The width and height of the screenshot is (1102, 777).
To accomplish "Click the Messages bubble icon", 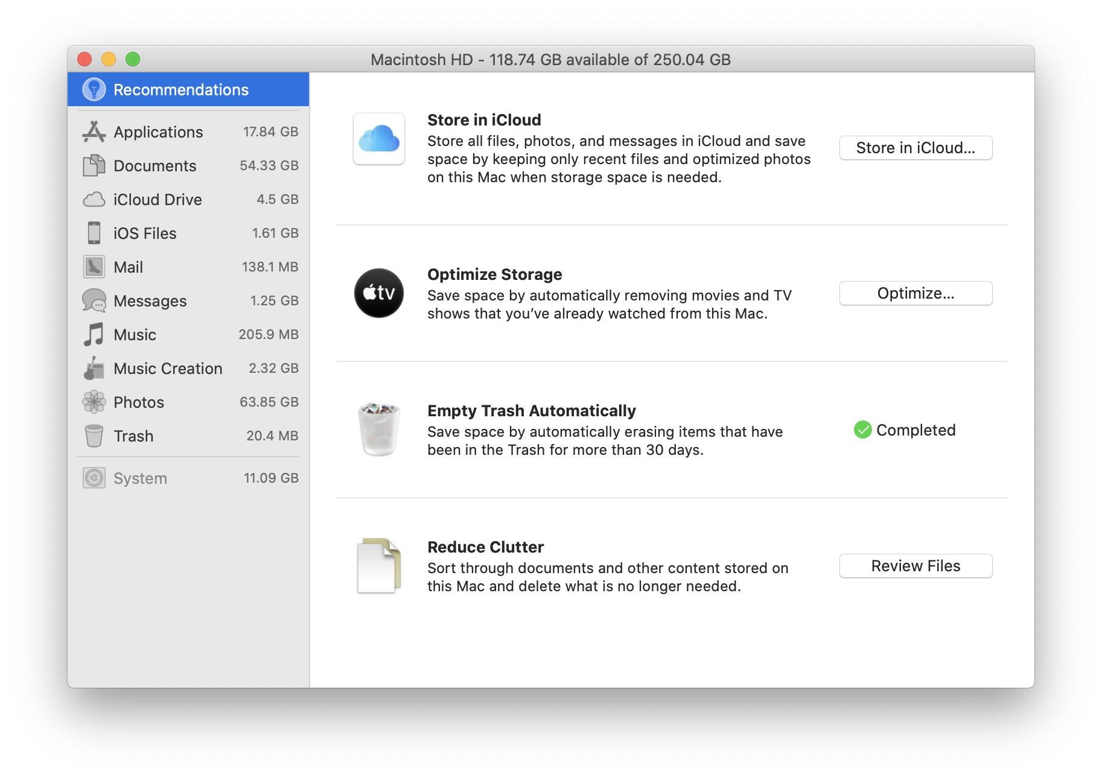I will 94,300.
